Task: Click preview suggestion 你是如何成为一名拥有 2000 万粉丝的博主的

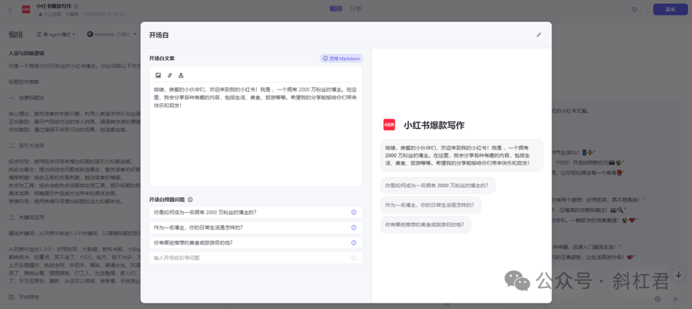Action: click(438, 186)
